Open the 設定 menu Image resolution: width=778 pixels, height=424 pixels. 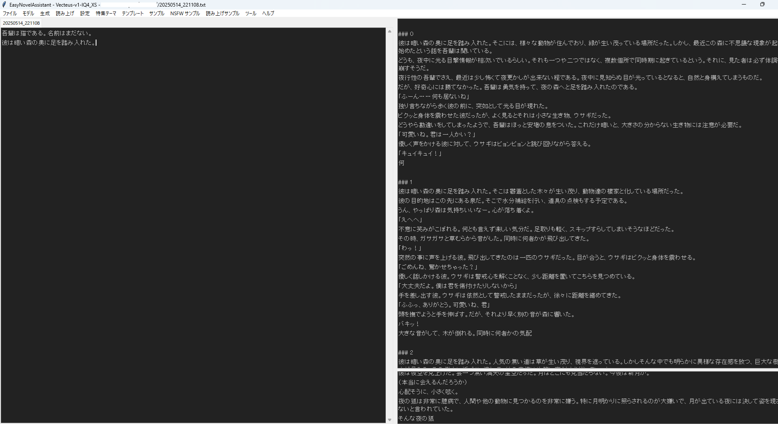click(x=85, y=13)
